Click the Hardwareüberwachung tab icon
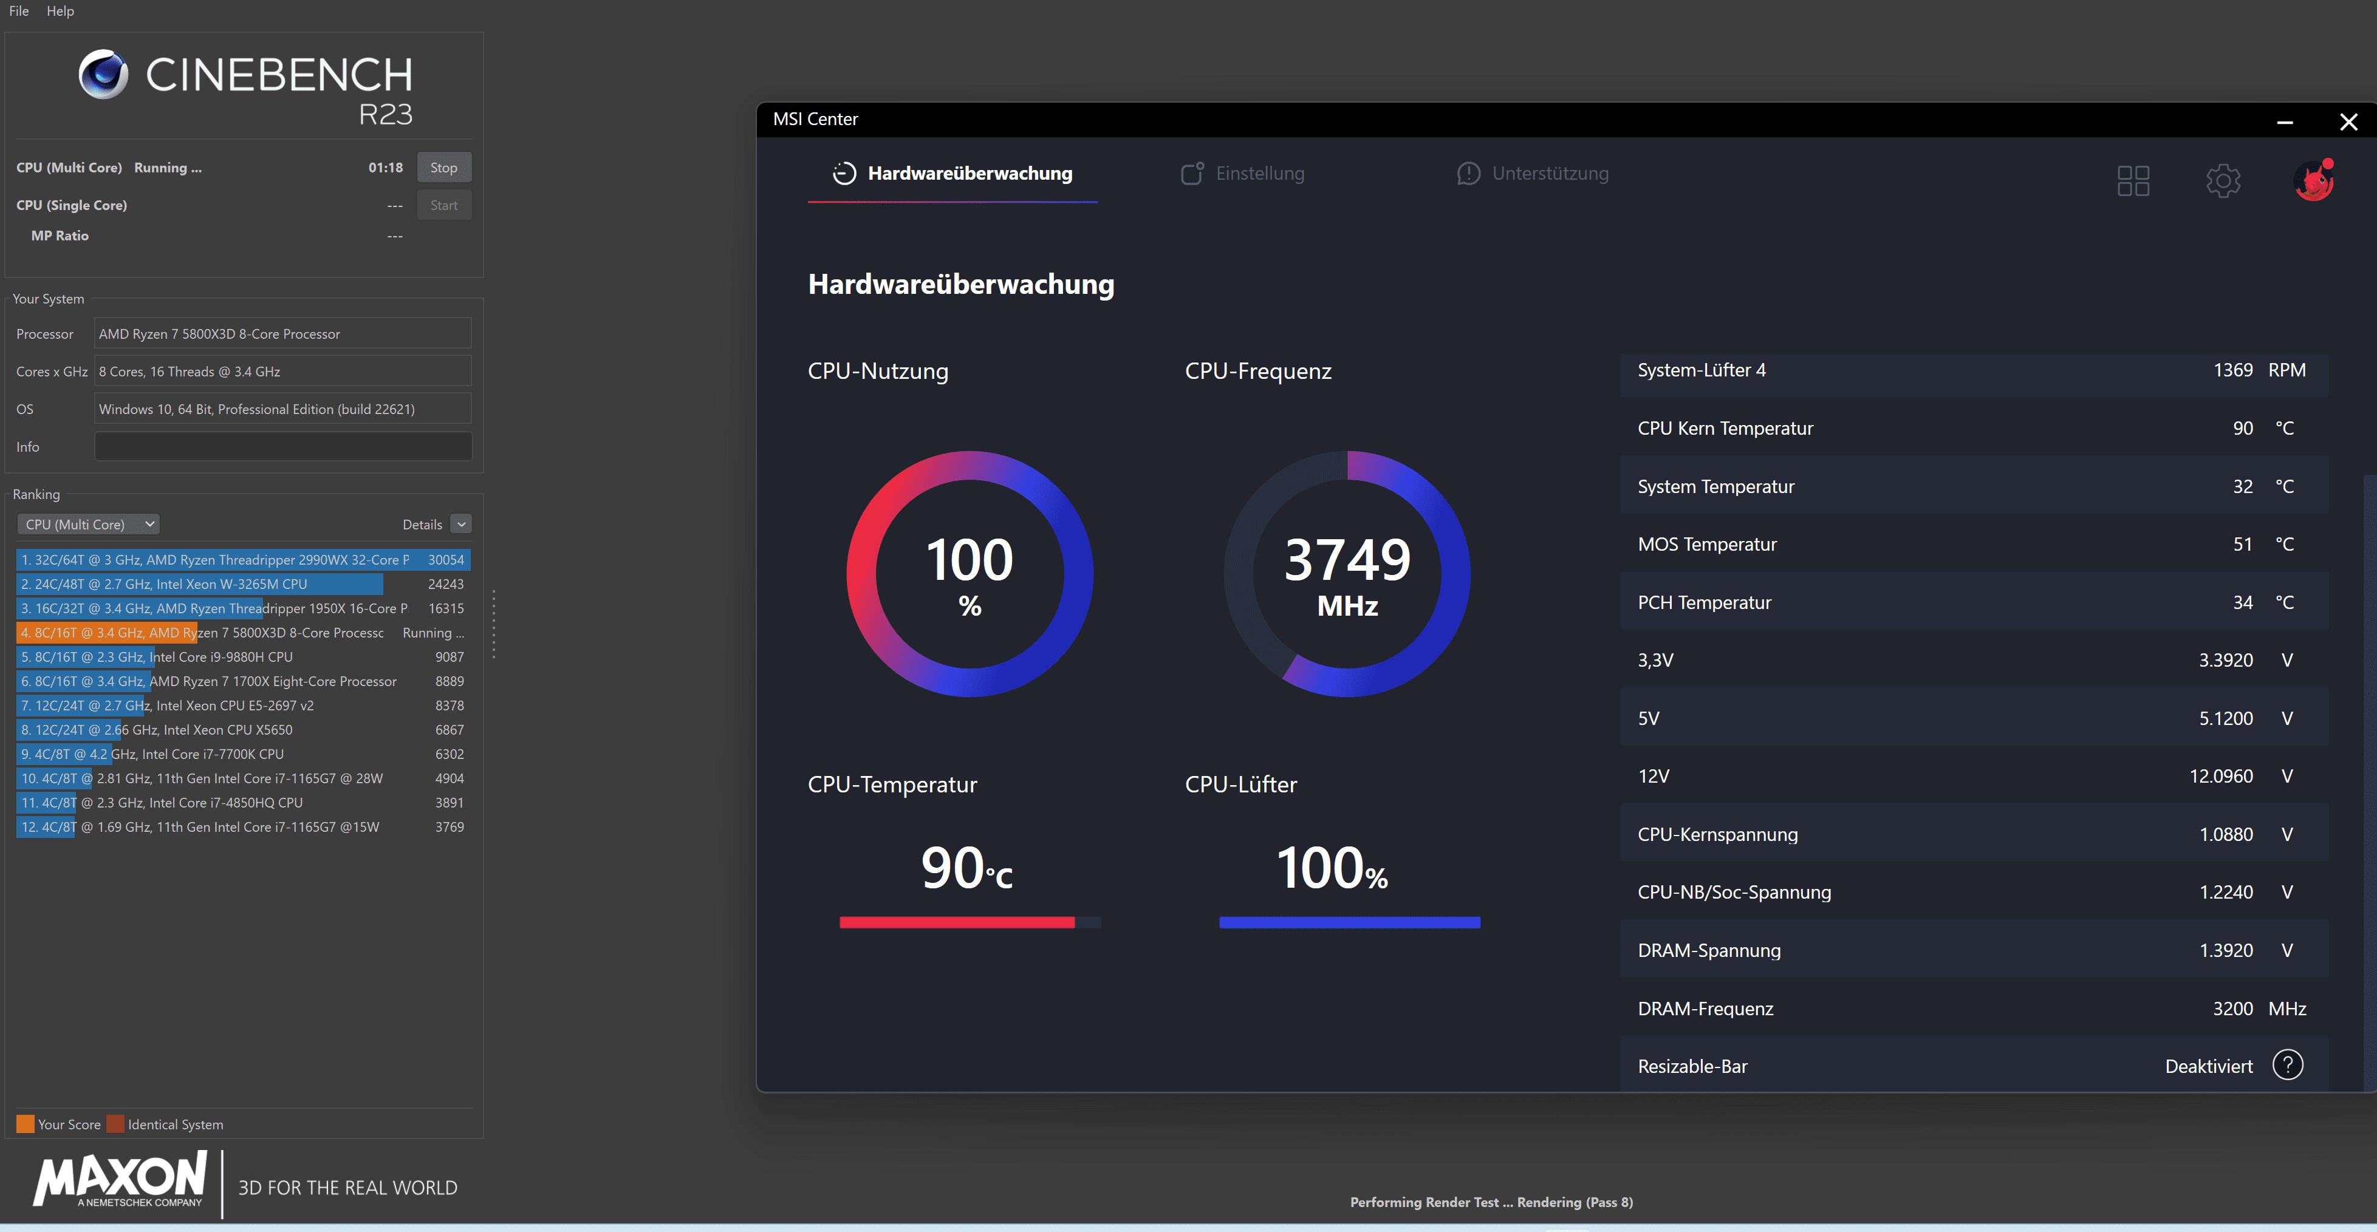2377x1232 pixels. tap(843, 174)
